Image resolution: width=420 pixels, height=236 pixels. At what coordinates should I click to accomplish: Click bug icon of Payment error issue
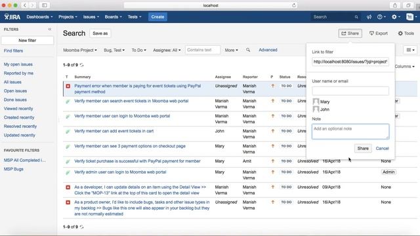68,86
